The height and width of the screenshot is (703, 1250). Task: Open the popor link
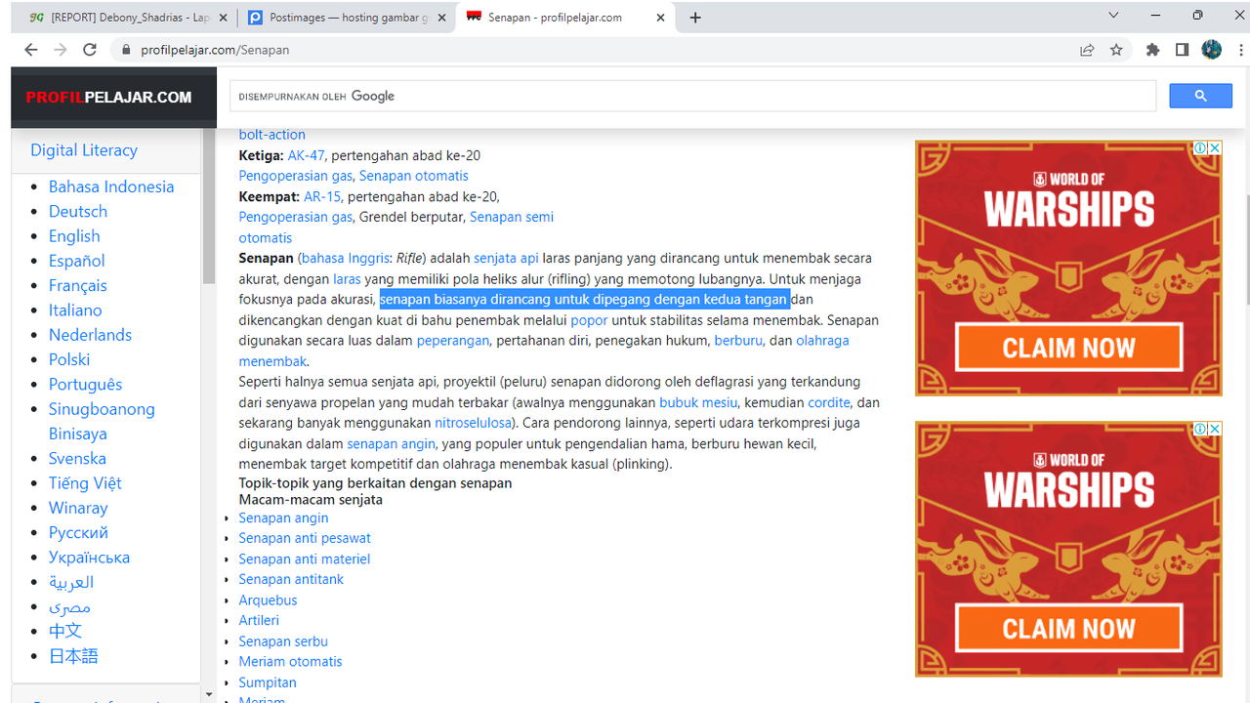tap(589, 320)
